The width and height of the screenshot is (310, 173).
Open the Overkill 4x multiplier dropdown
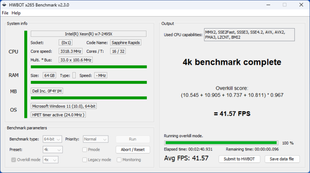(x=50, y=160)
